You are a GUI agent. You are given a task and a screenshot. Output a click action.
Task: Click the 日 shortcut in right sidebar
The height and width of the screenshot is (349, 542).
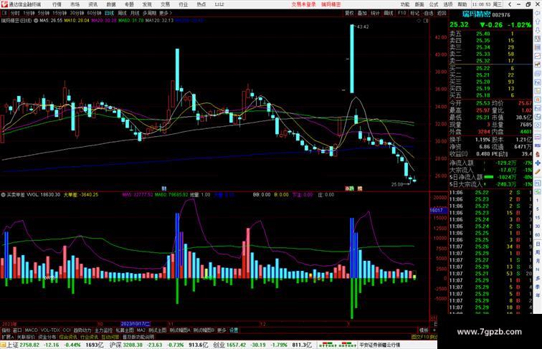click(538, 244)
